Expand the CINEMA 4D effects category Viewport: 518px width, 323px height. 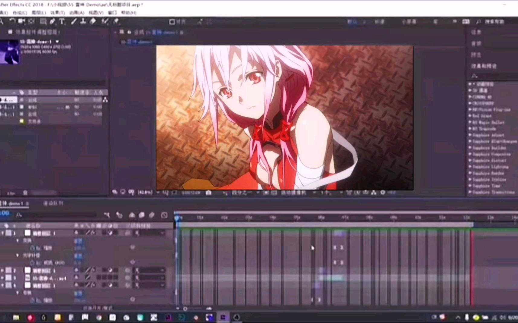pos(471,97)
